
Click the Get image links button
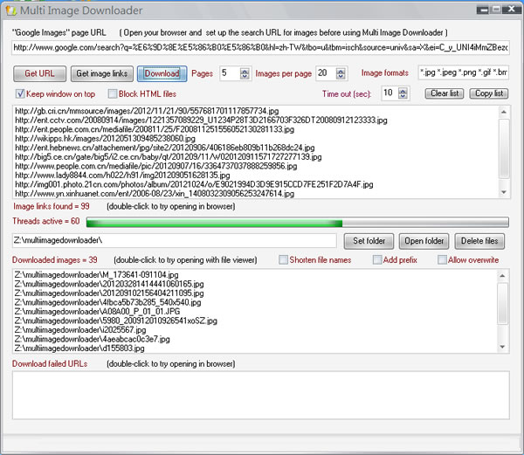100,73
